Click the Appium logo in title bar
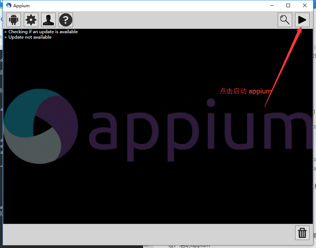This screenshot has height=248, width=316. click(x=8, y=5)
